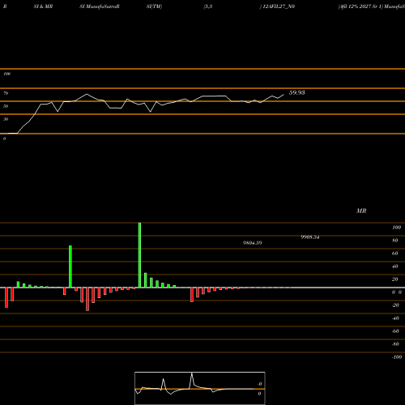Click the '(5,5' parameter text in header
405x405 pixels.
point(208,6)
